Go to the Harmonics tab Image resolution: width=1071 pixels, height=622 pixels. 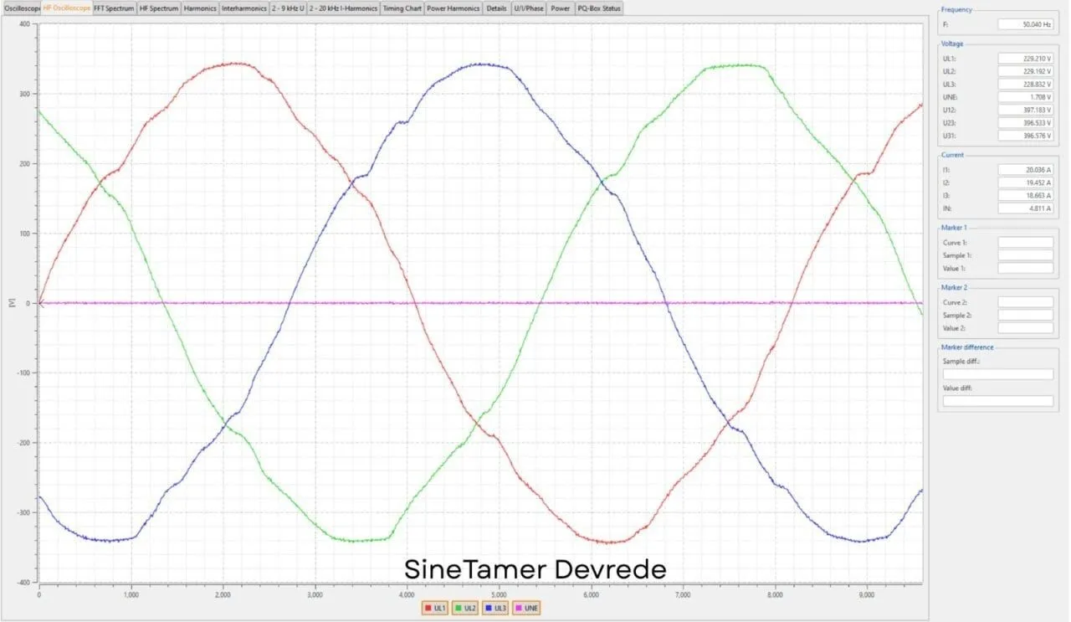click(x=200, y=8)
